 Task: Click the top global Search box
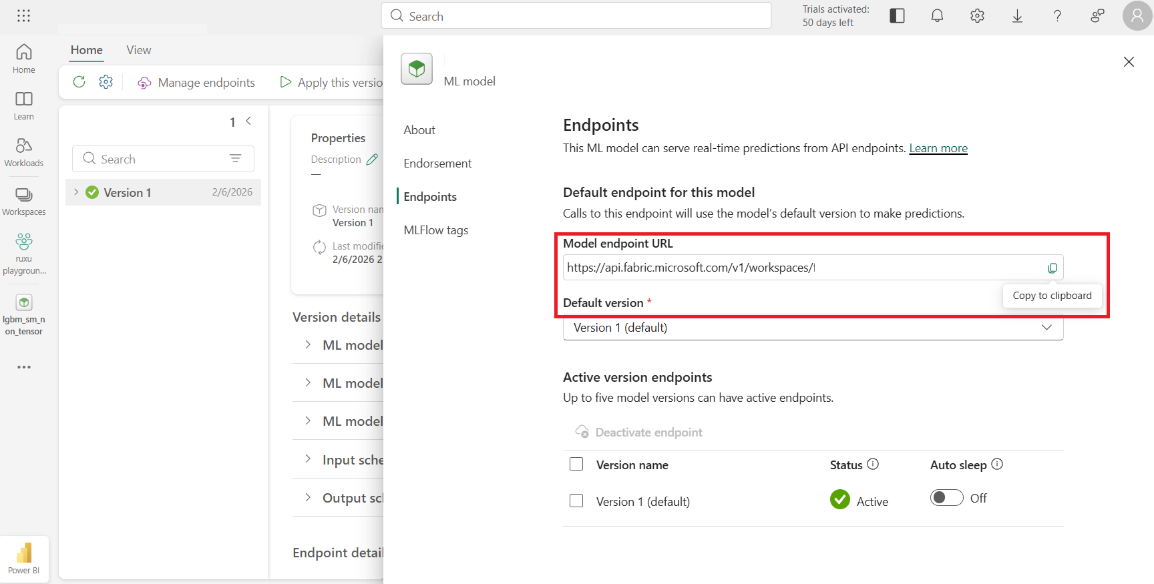click(x=576, y=16)
